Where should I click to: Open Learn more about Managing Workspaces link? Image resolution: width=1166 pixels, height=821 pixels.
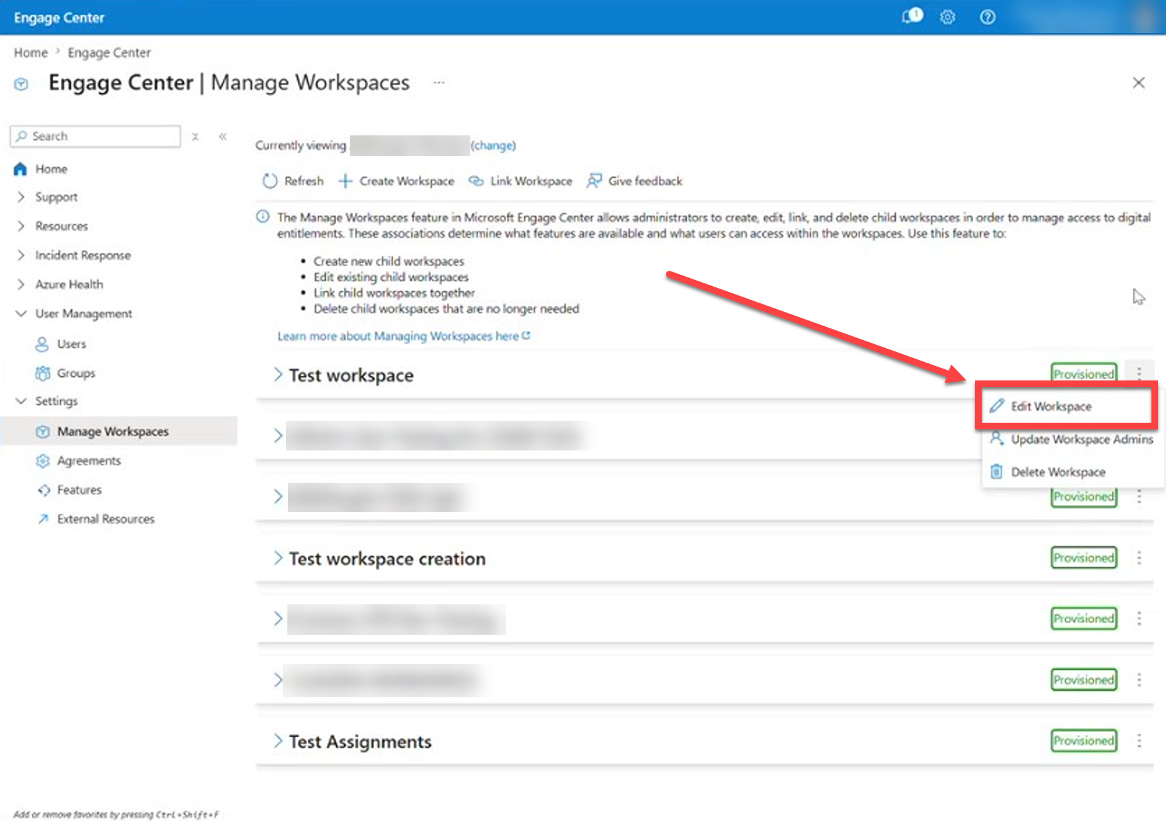tap(404, 336)
